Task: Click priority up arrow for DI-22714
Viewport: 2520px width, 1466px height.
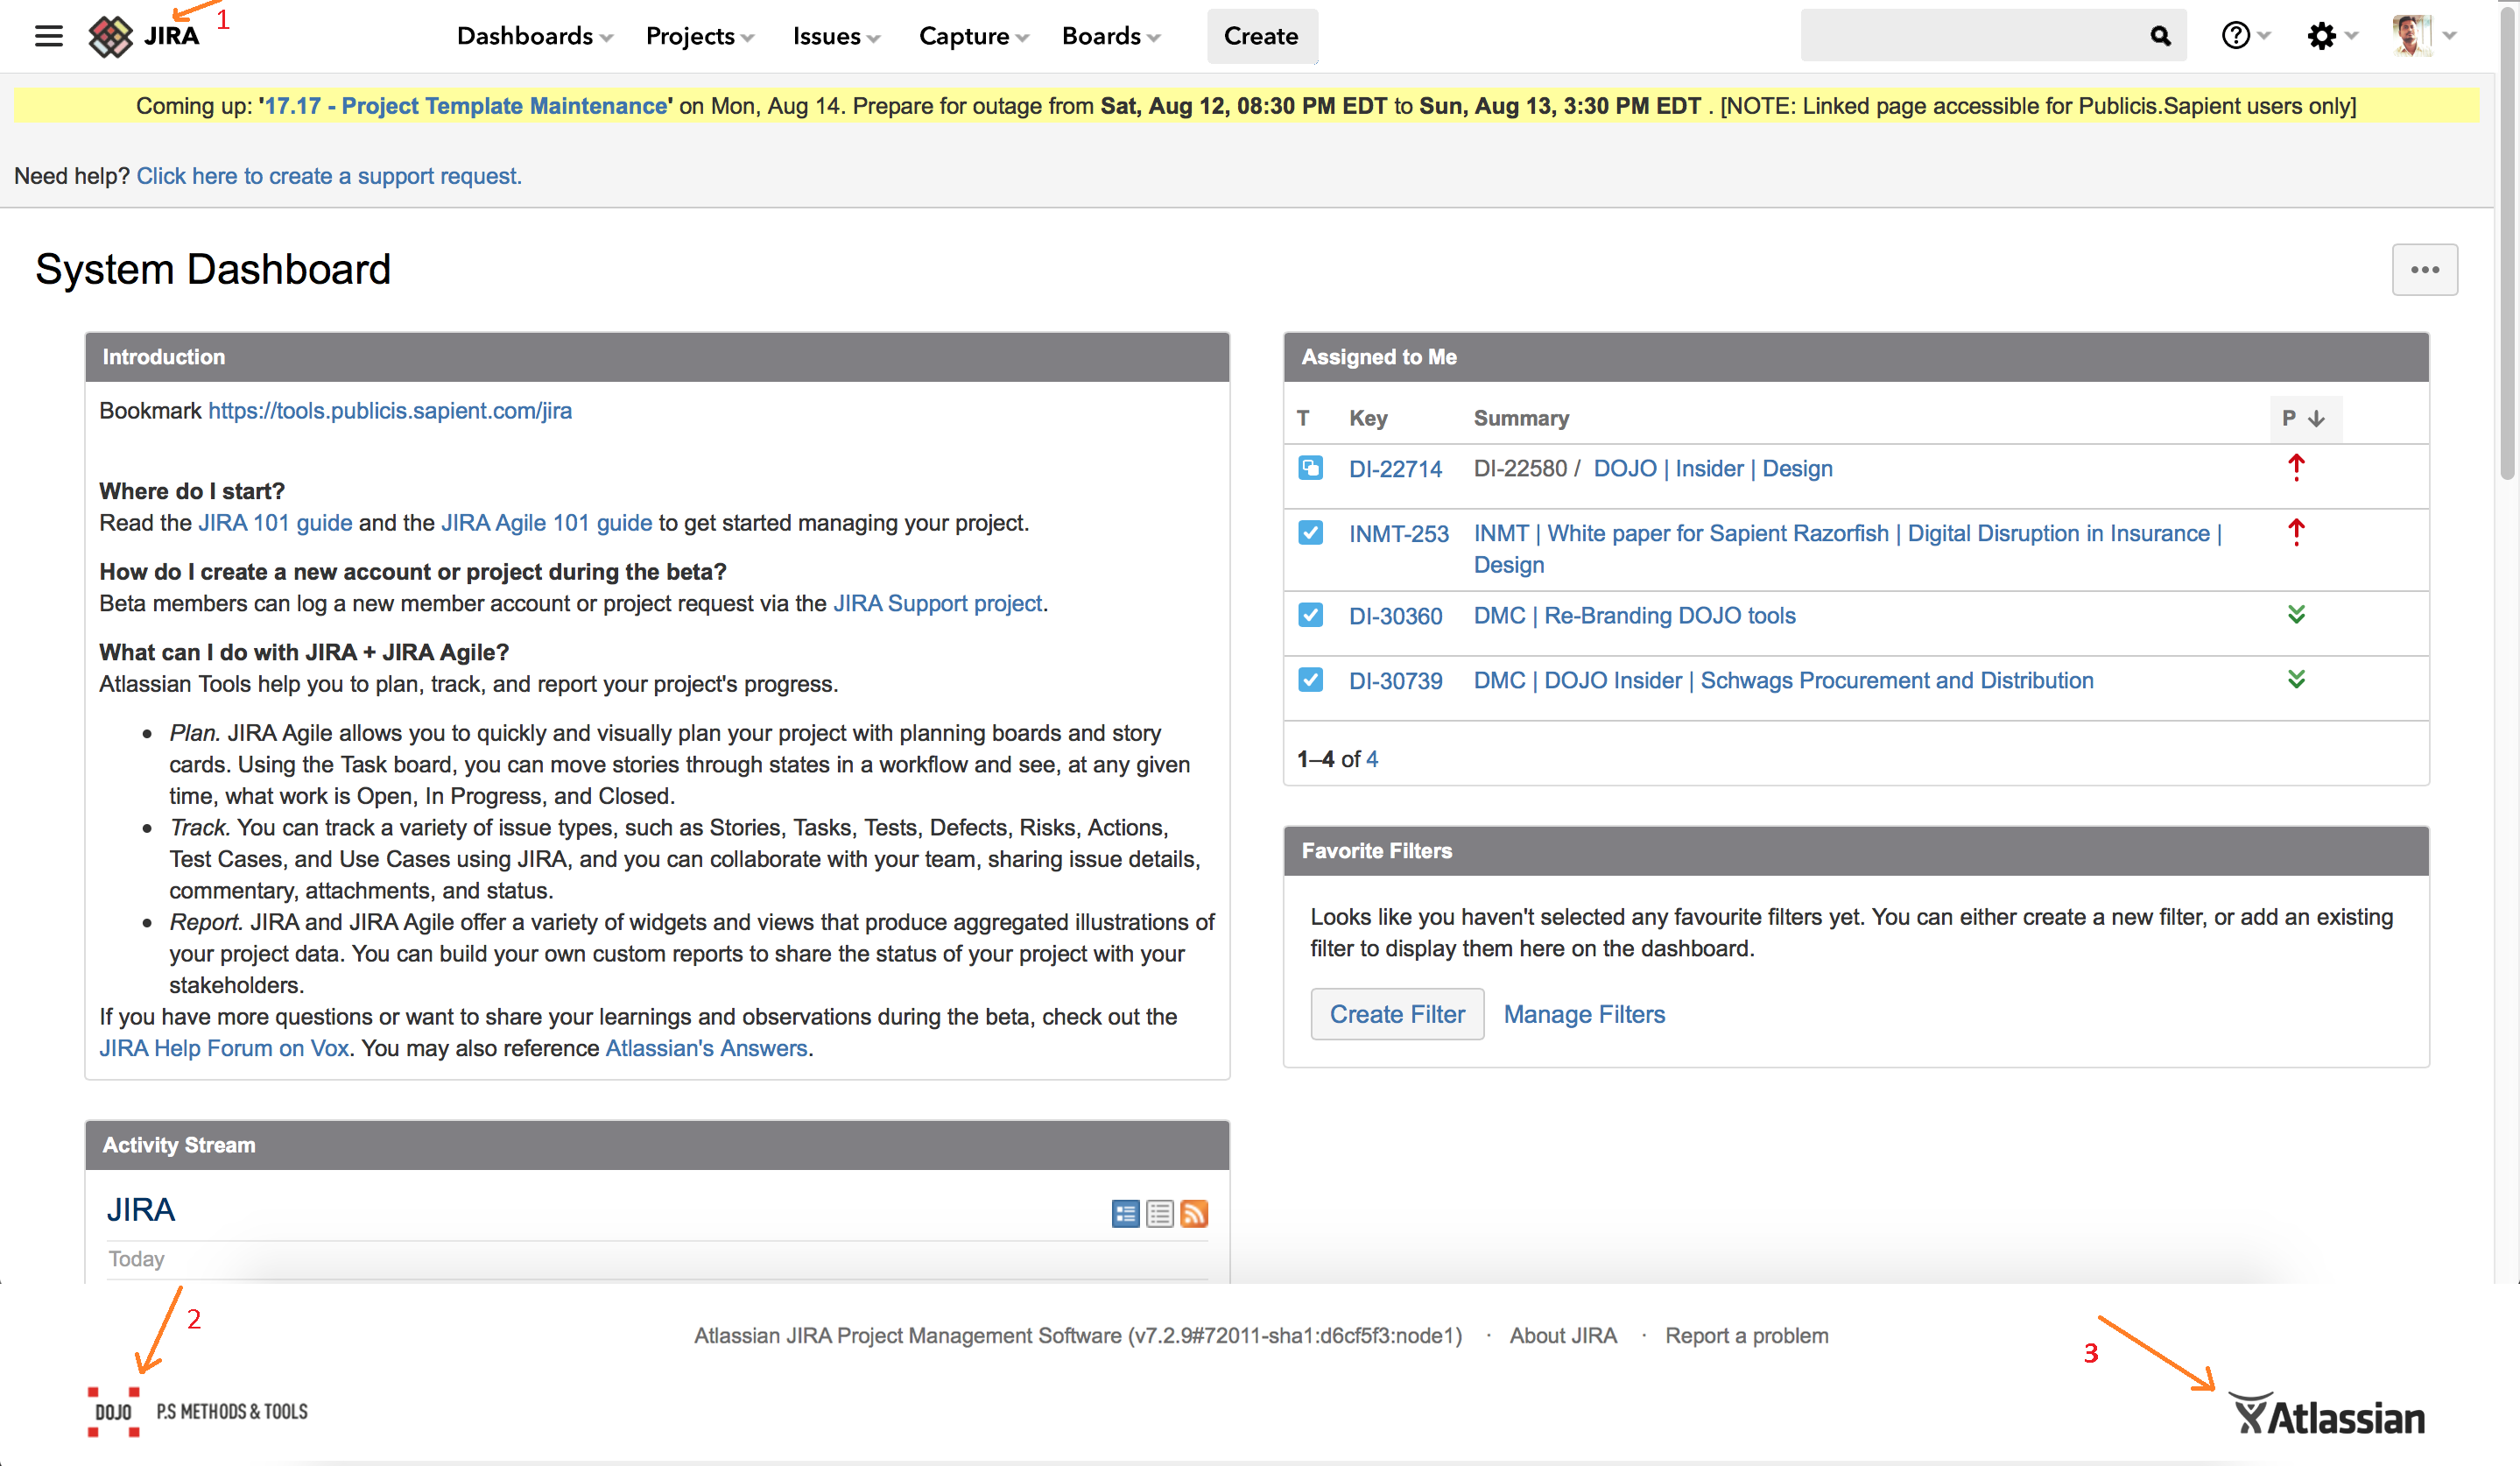Action: point(2296,467)
